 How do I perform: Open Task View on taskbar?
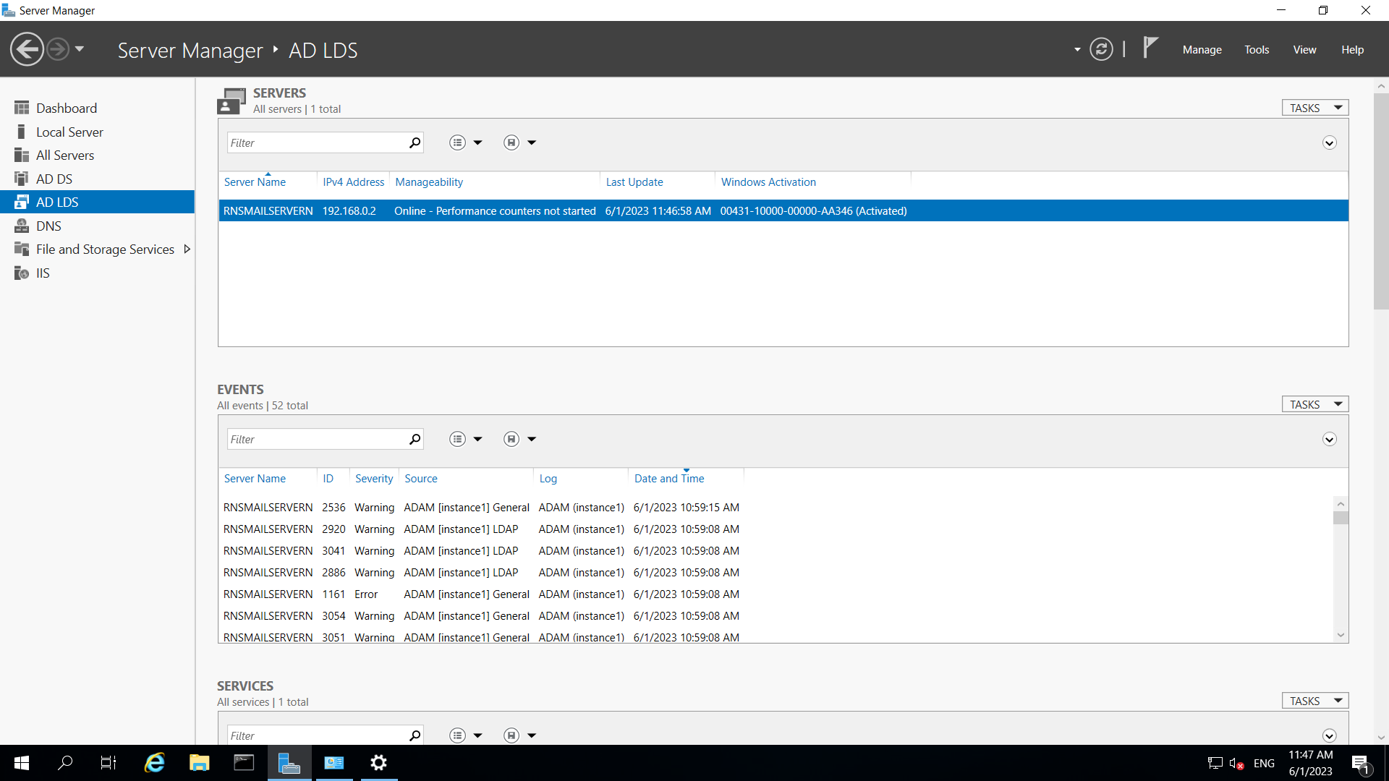click(x=109, y=763)
